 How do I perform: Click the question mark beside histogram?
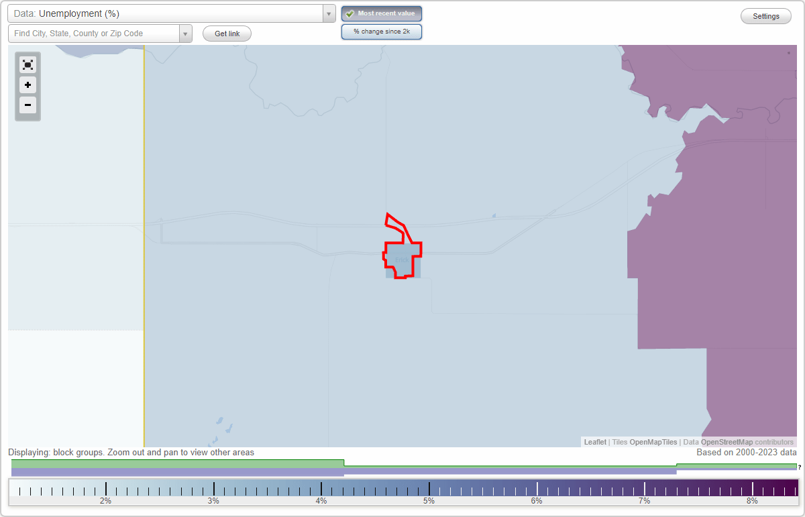[800, 467]
